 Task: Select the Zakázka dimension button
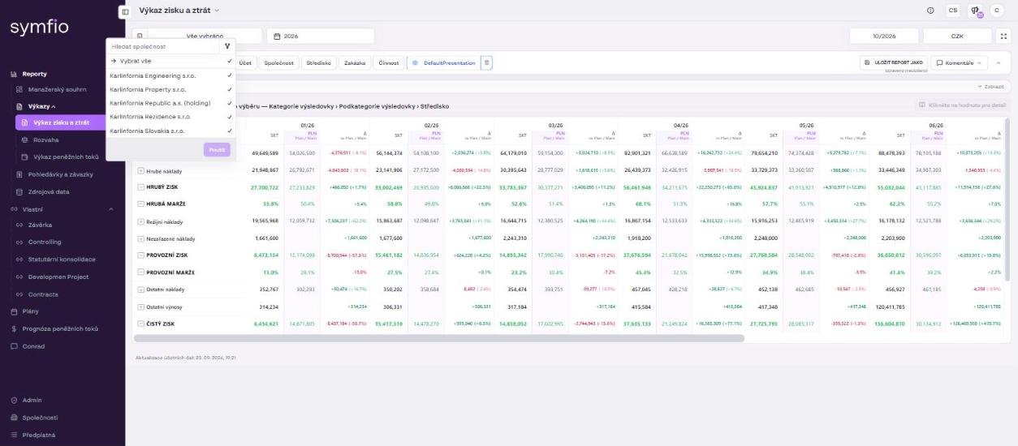[x=354, y=62]
